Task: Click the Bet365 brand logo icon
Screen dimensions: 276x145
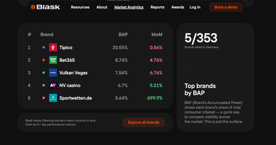Action: (53, 60)
